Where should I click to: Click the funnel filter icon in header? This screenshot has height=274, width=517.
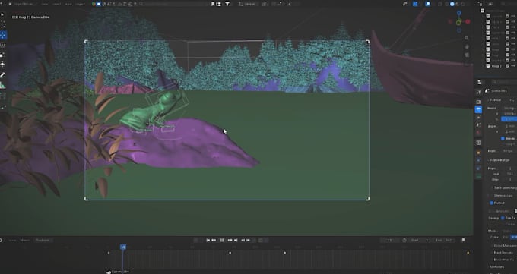tap(227, 4)
